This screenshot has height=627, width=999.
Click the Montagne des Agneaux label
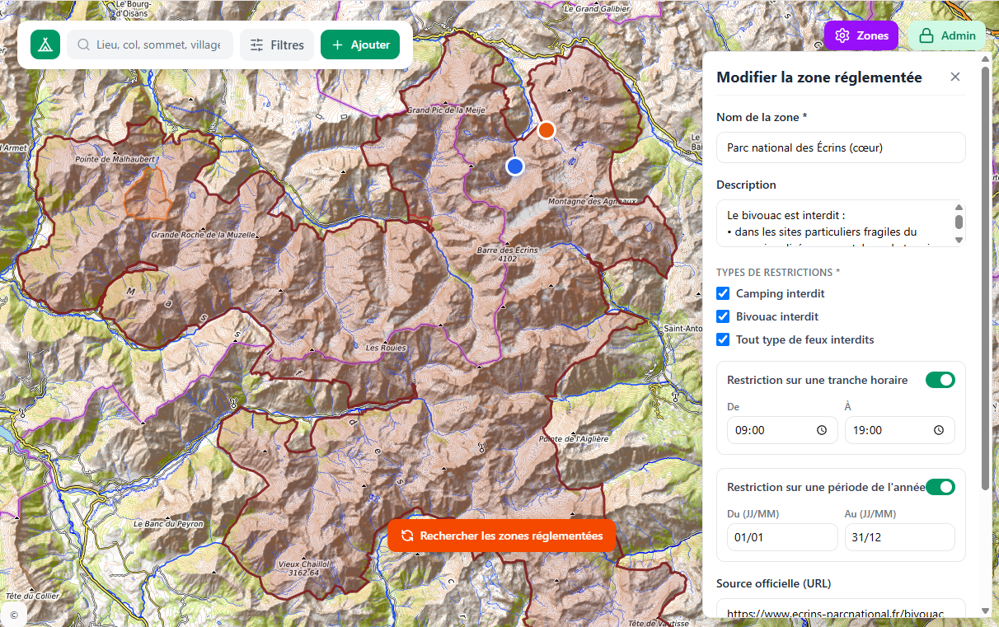pos(593,201)
